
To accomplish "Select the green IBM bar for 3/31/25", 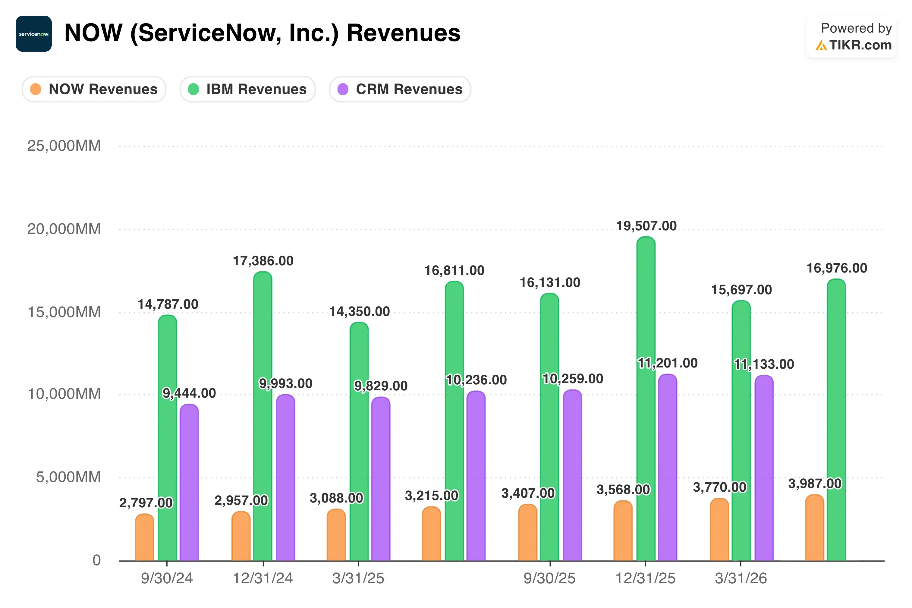I will [x=359, y=442].
